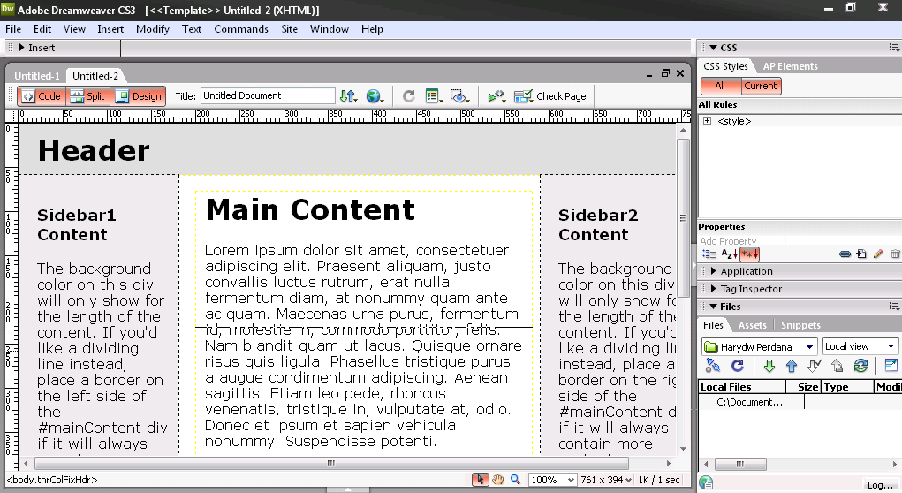Viewport: 902px width, 493px height.
Task: Open the 100% zoom level dropdown
Action: [551, 479]
